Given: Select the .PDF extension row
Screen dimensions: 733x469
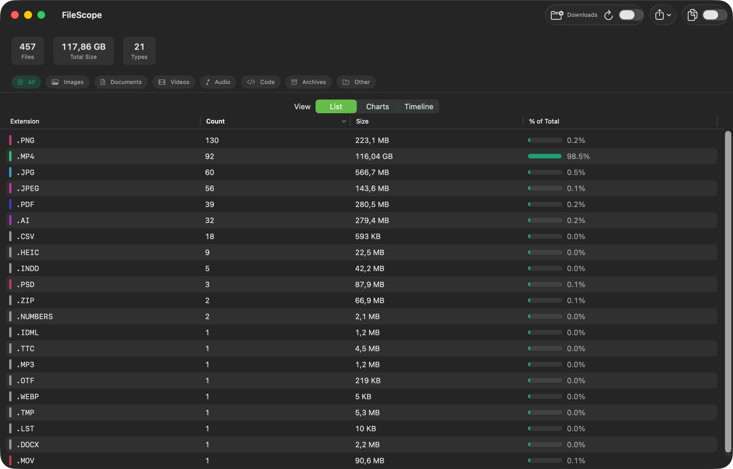Looking at the screenshot, I should point(362,204).
